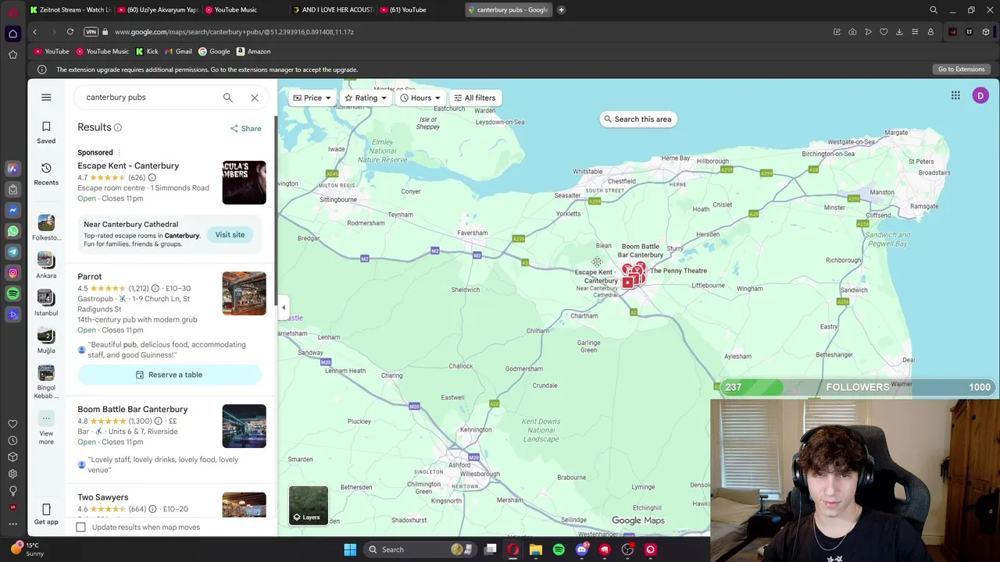Open the Google Maps hamburger menu
This screenshot has width=1000, height=562.
click(46, 98)
